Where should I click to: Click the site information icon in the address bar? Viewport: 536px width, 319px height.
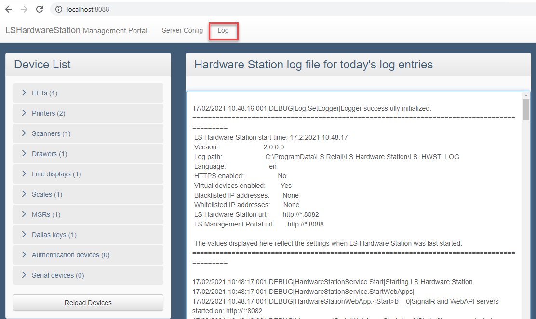[x=58, y=9]
